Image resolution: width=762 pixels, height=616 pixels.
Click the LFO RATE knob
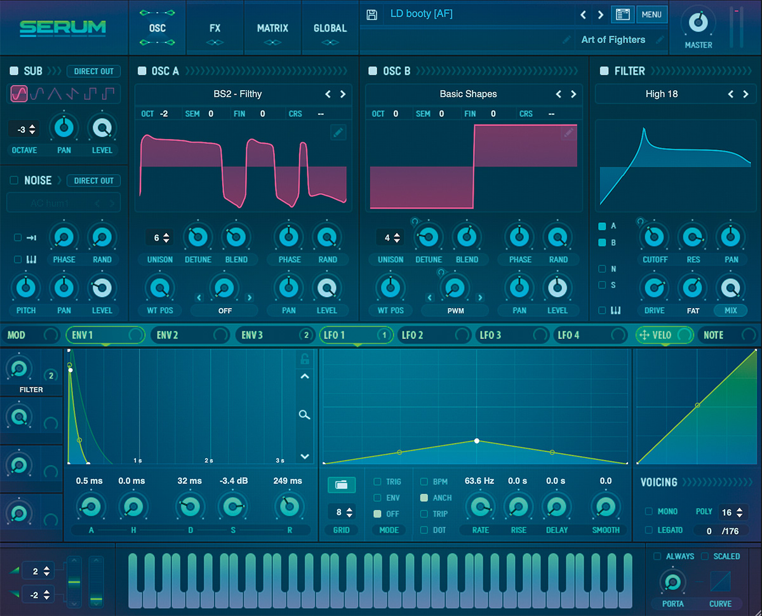click(480, 507)
